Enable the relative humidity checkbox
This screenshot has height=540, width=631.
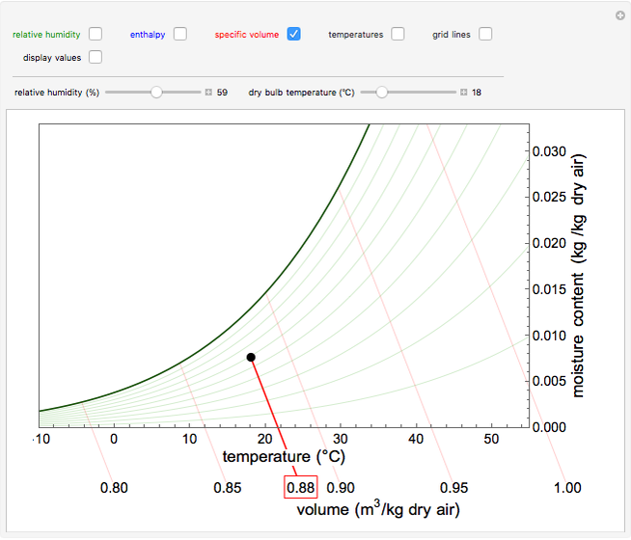pyautogui.click(x=96, y=34)
